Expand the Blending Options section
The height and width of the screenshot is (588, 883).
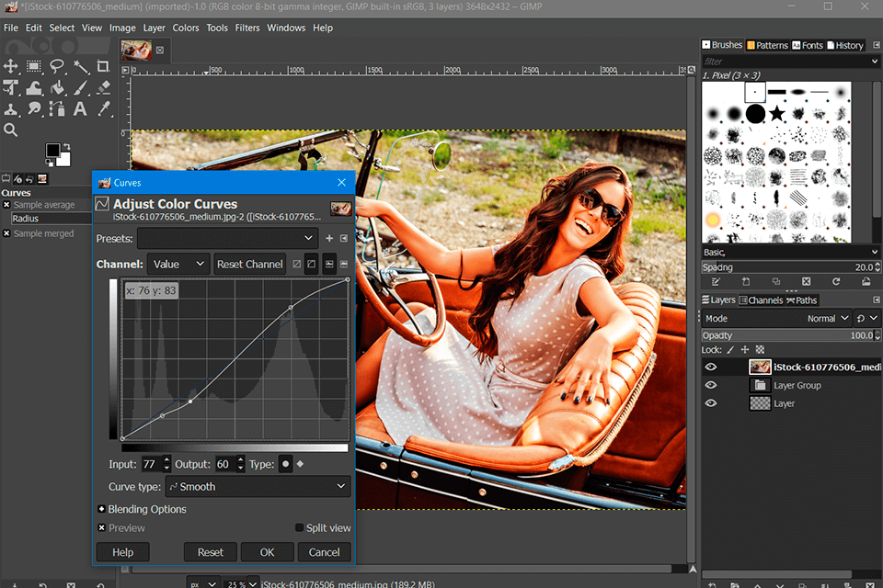coord(101,509)
